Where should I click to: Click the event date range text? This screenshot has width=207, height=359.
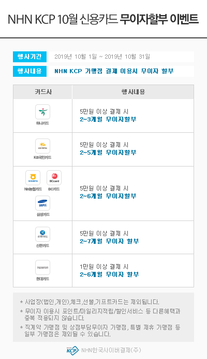102,57
